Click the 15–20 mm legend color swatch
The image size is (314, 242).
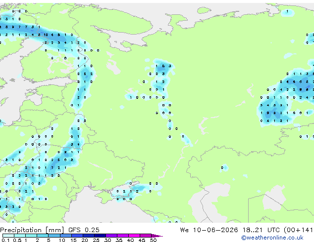coord(77,236)
